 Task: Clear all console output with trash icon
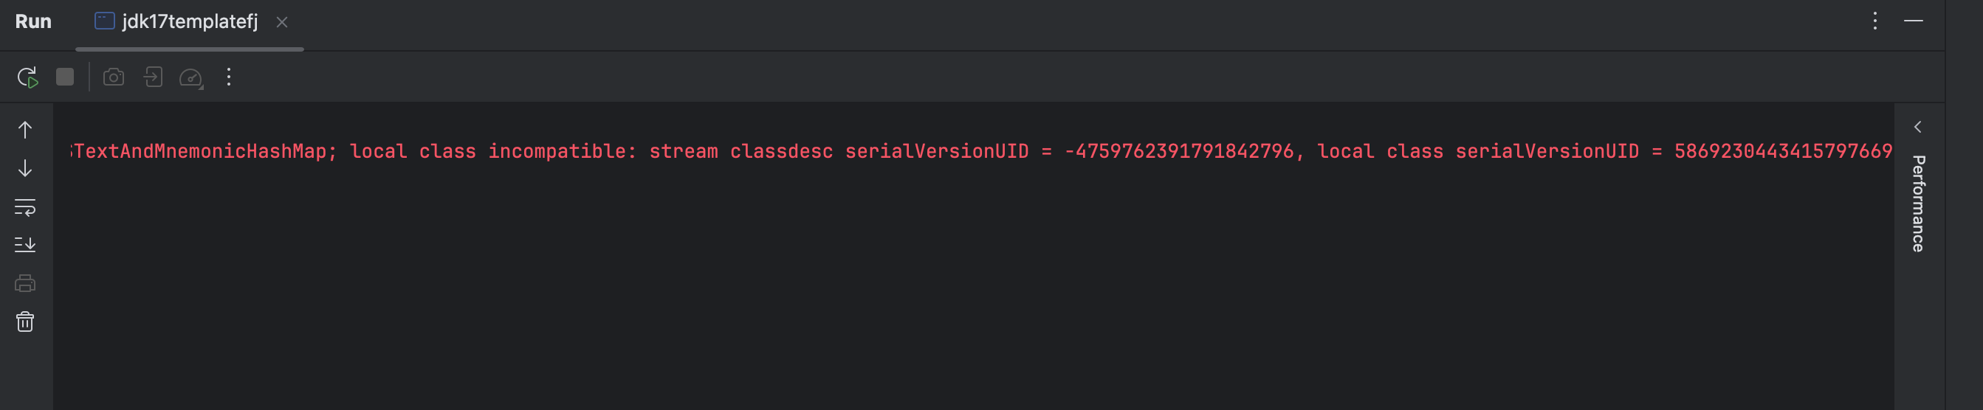click(25, 322)
